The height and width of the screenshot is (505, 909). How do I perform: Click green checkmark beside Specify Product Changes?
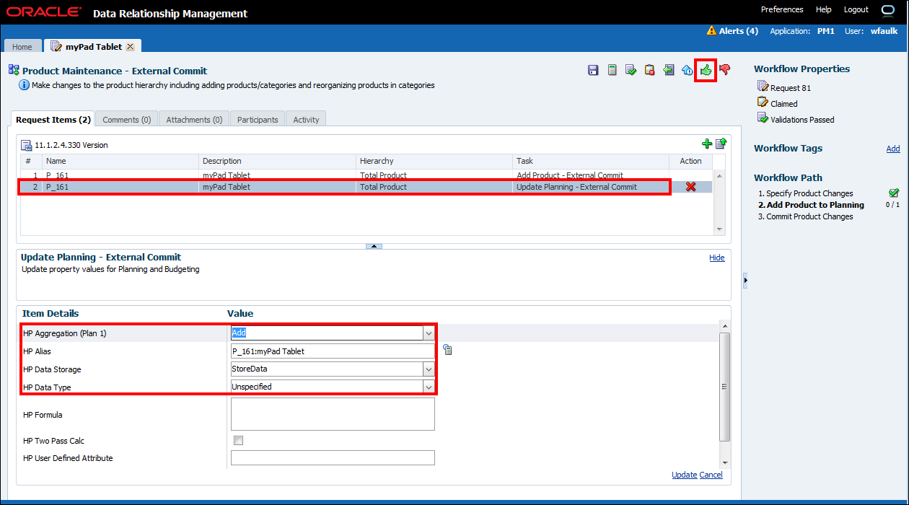894,193
